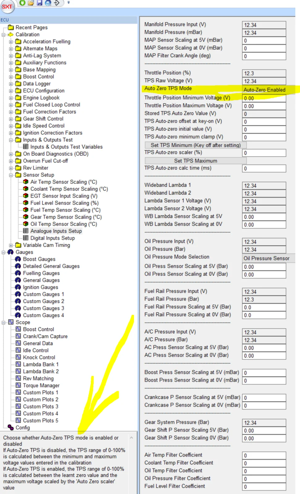The image size is (300, 494).
Task: Click the magnifier search toolbar icon
Action: (48, 3)
